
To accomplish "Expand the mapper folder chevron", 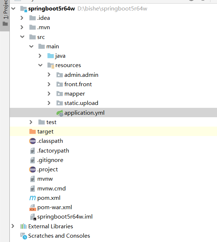I will pos(49,94).
